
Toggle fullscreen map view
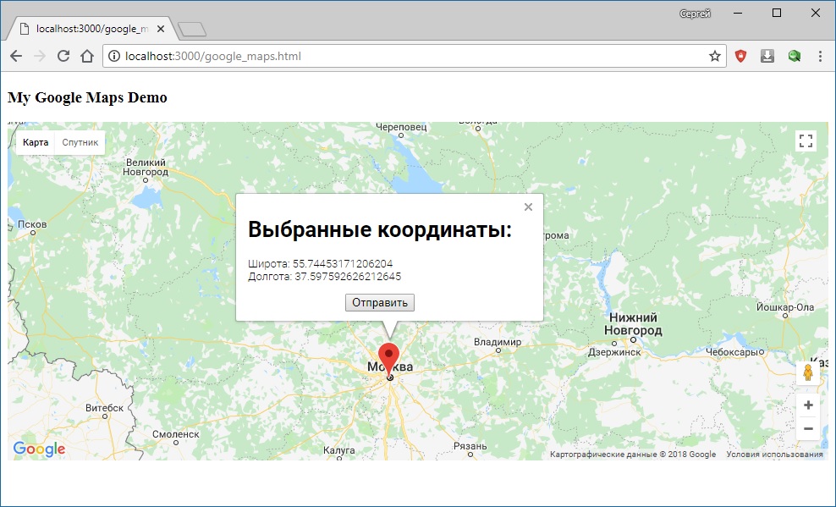[x=806, y=141]
